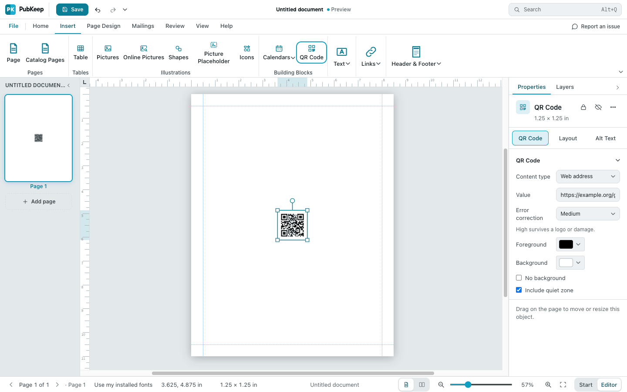The width and height of the screenshot is (627, 392).
Task: Choose the Shapes tool
Action: point(179,53)
